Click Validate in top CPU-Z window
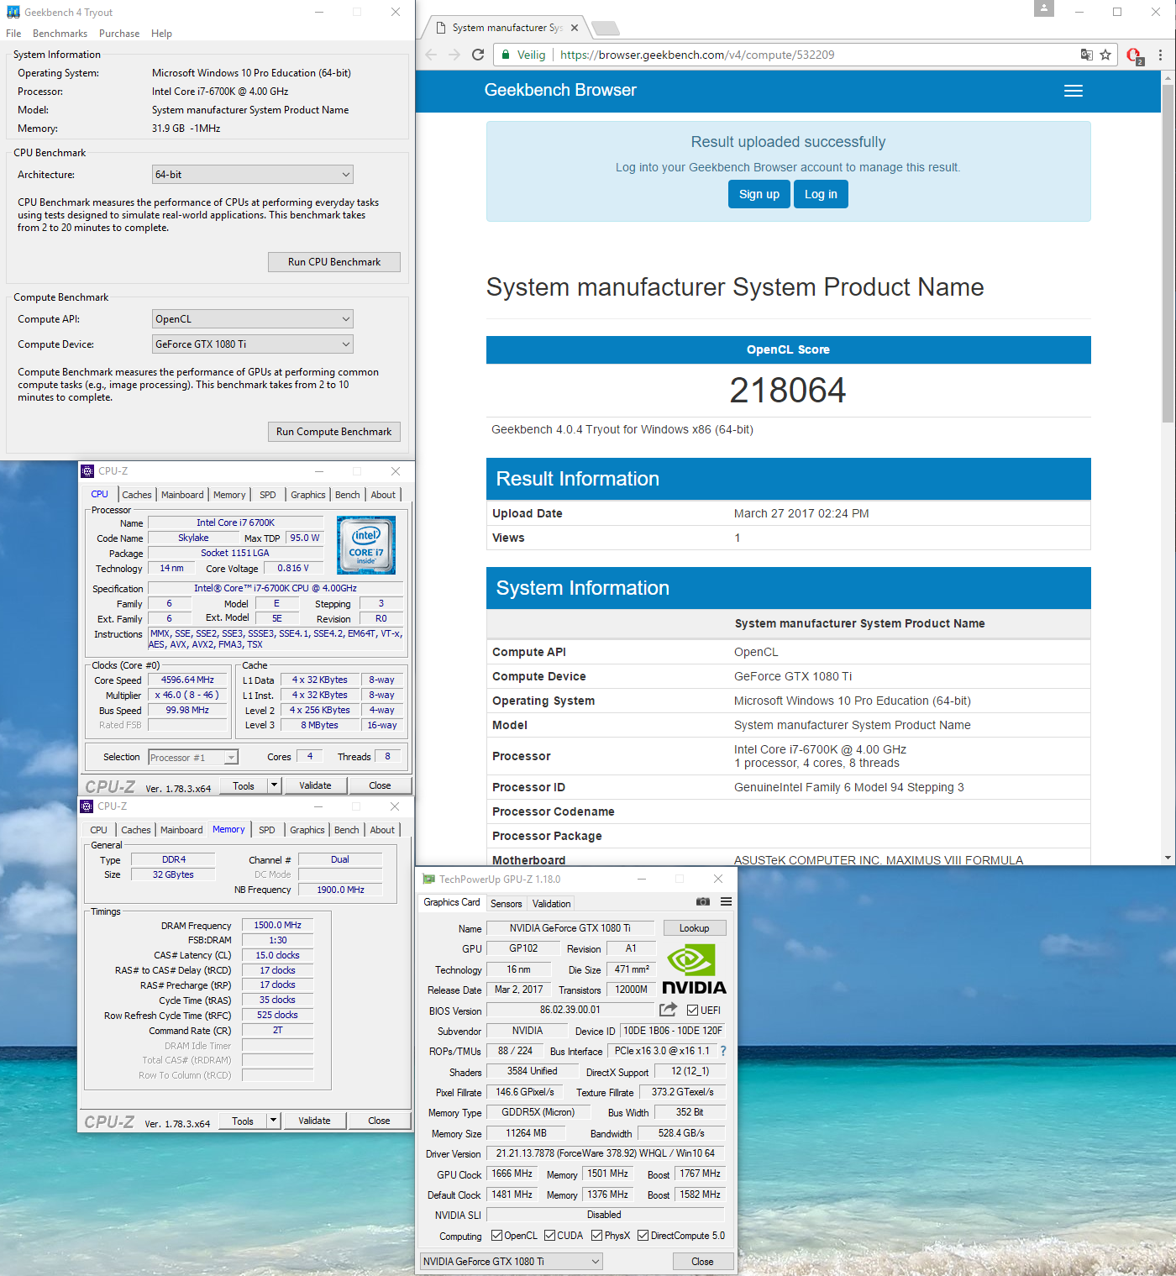 click(x=315, y=785)
